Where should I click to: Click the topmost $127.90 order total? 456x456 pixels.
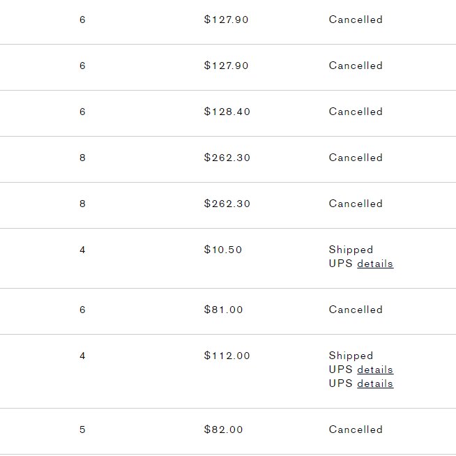[226, 20]
